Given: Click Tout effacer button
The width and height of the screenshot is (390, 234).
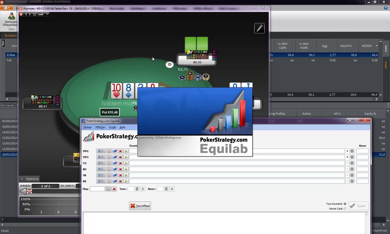Looking at the screenshot, I should pyautogui.click(x=140, y=206).
